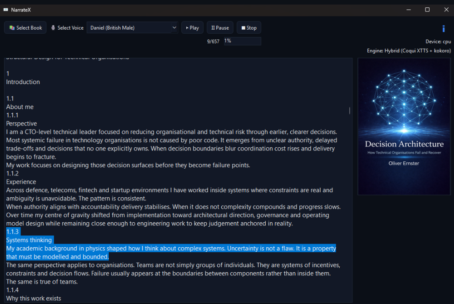Image resolution: width=454 pixels, height=304 pixels.
Task: Click the Decision Architecture book cover
Action: pyautogui.click(x=404, y=126)
